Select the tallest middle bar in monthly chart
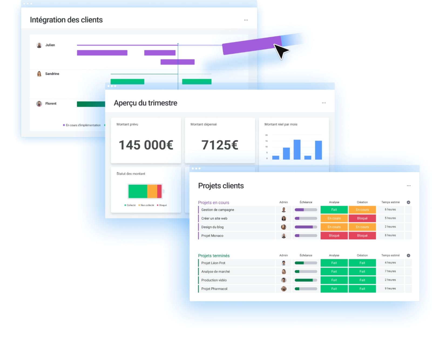Viewport: 432px width, 345px height. tap(297, 150)
